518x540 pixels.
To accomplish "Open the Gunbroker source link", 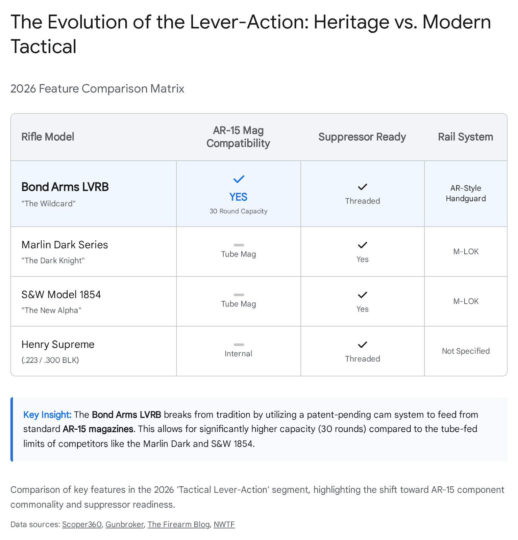I will [x=125, y=524].
